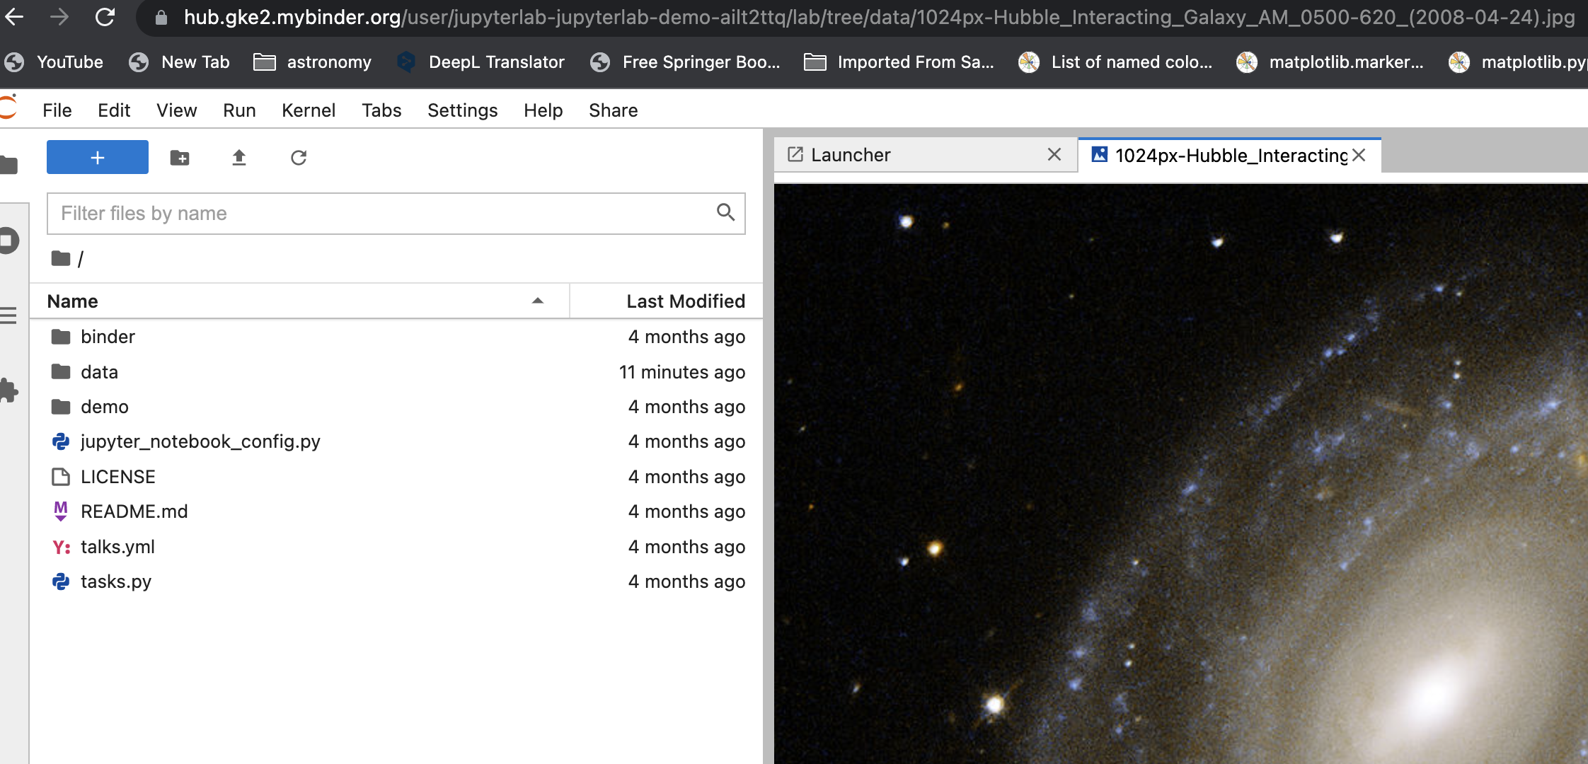
Task: Open the data folder
Action: pyautogui.click(x=100, y=371)
